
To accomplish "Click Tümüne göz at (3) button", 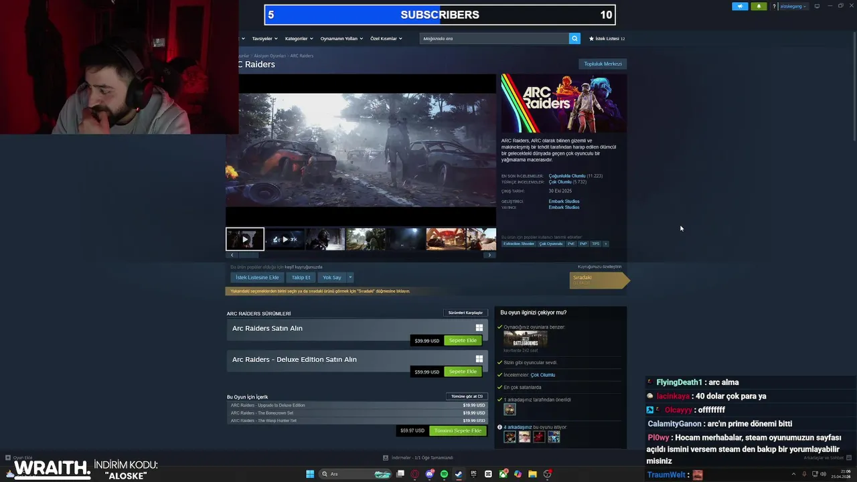I will [x=467, y=396].
